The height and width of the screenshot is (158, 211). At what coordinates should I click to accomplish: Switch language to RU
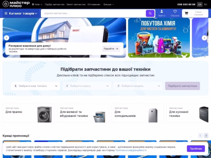tap(205, 4)
